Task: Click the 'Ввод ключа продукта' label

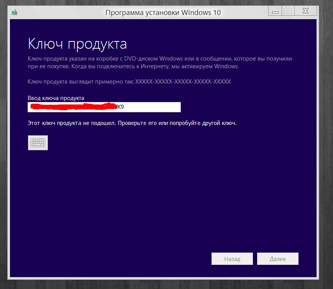Action: point(56,98)
